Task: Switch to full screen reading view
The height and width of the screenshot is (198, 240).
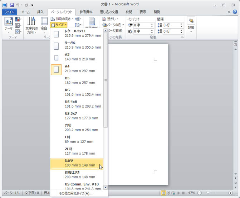Action: tap(169, 193)
